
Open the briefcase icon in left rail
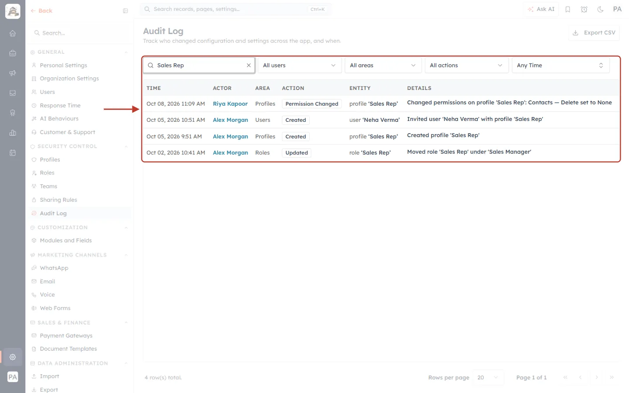point(13,53)
